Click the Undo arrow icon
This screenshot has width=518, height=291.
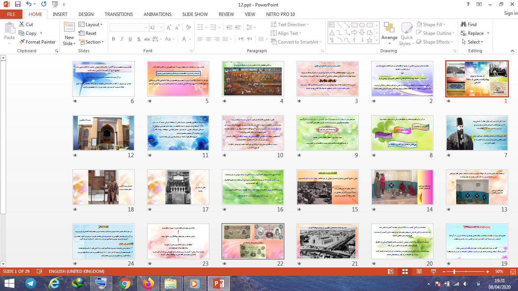click(29, 5)
